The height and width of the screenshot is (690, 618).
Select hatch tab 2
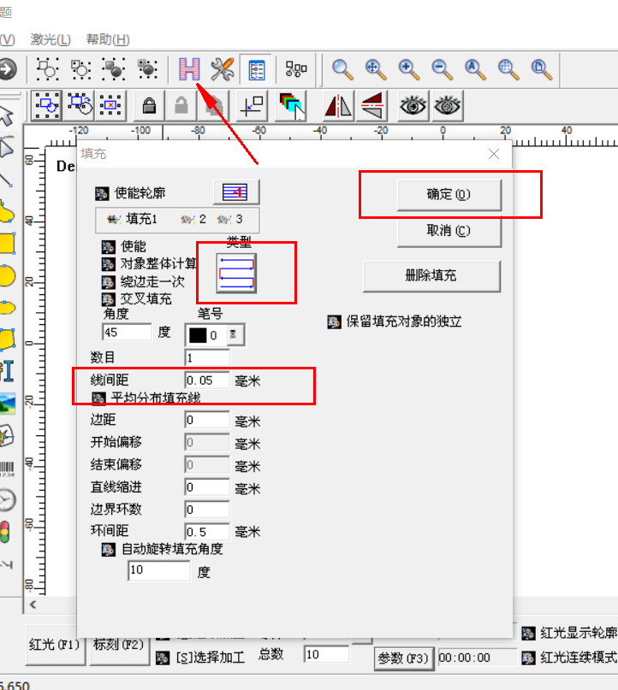click(x=193, y=219)
